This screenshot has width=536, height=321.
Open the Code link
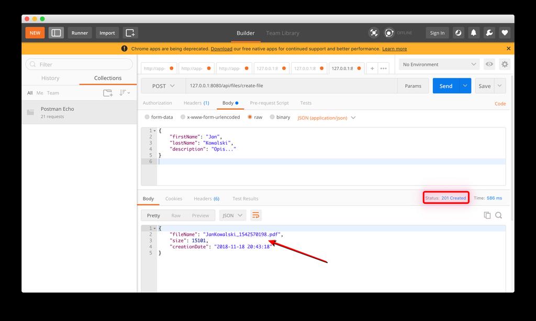[x=500, y=104]
